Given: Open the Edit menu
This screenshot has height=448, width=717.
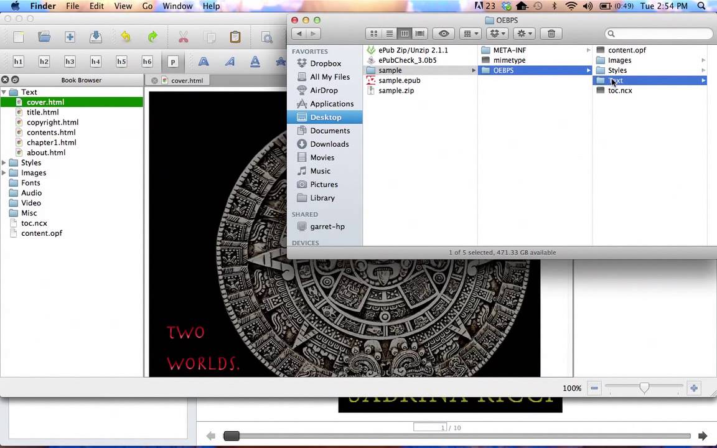Looking at the screenshot, I should click(x=96, y=6).
